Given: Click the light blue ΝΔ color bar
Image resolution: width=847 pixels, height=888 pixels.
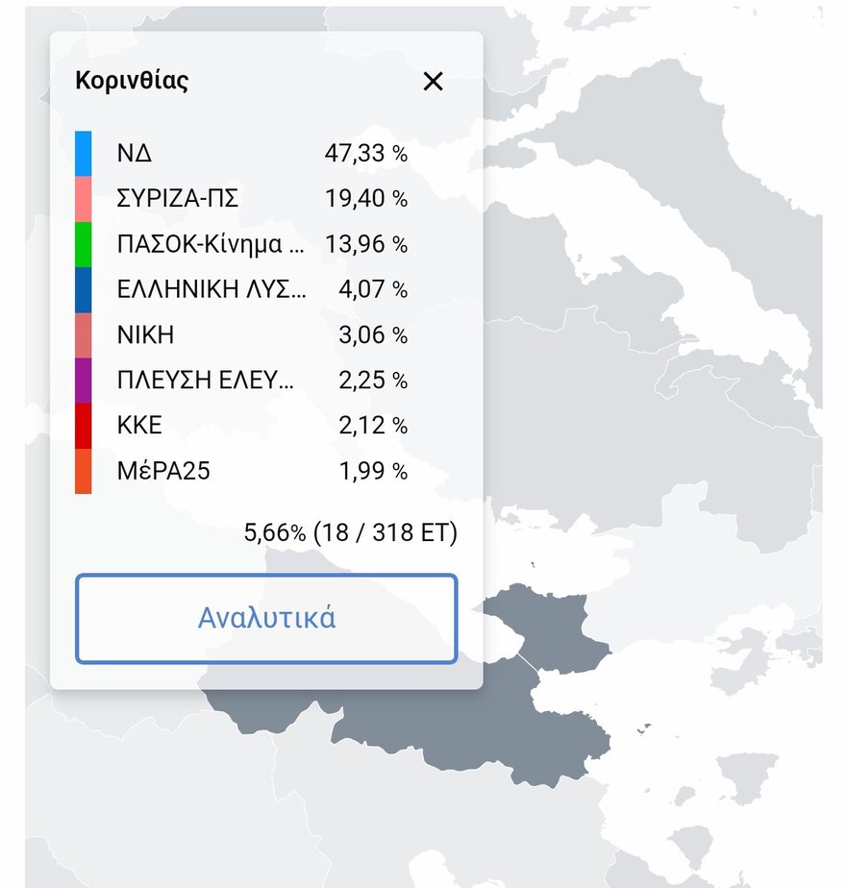Looking at the screenshot, I should 84,154.
